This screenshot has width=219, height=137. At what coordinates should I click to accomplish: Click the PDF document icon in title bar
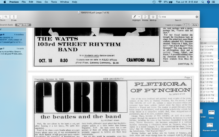tap(79, 13)
